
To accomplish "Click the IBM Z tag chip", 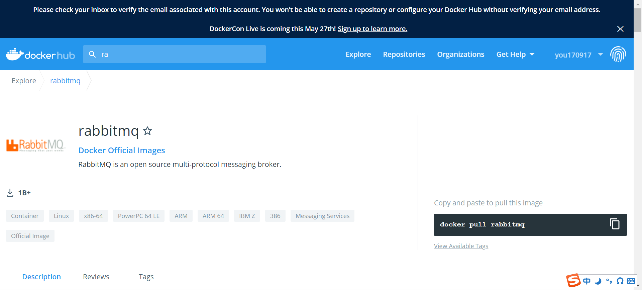I will (247, 216).
